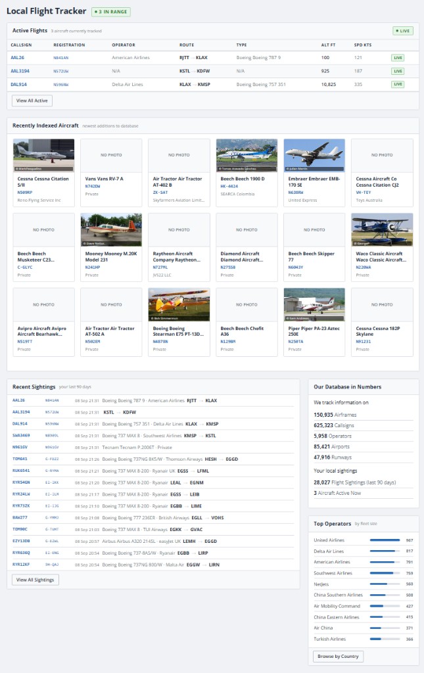
Task: Open RUK6541 sighting in Recent Sightings
Action: (21, 471)
